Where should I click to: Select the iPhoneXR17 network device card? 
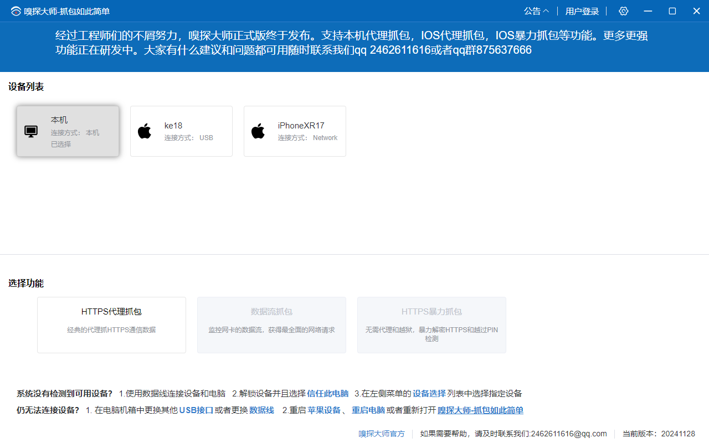[x=295, y=131]
